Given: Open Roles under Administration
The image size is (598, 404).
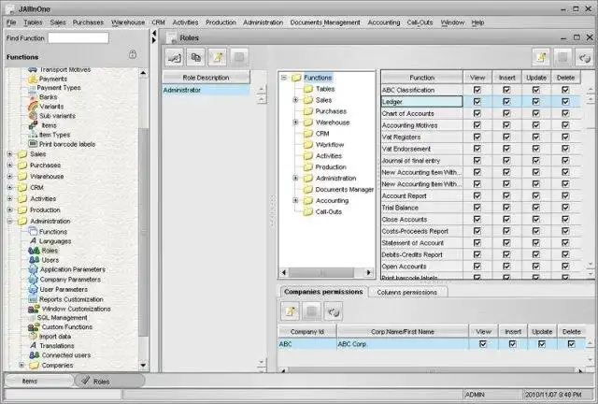Looking at the screenshot, I should pos(50,251).
